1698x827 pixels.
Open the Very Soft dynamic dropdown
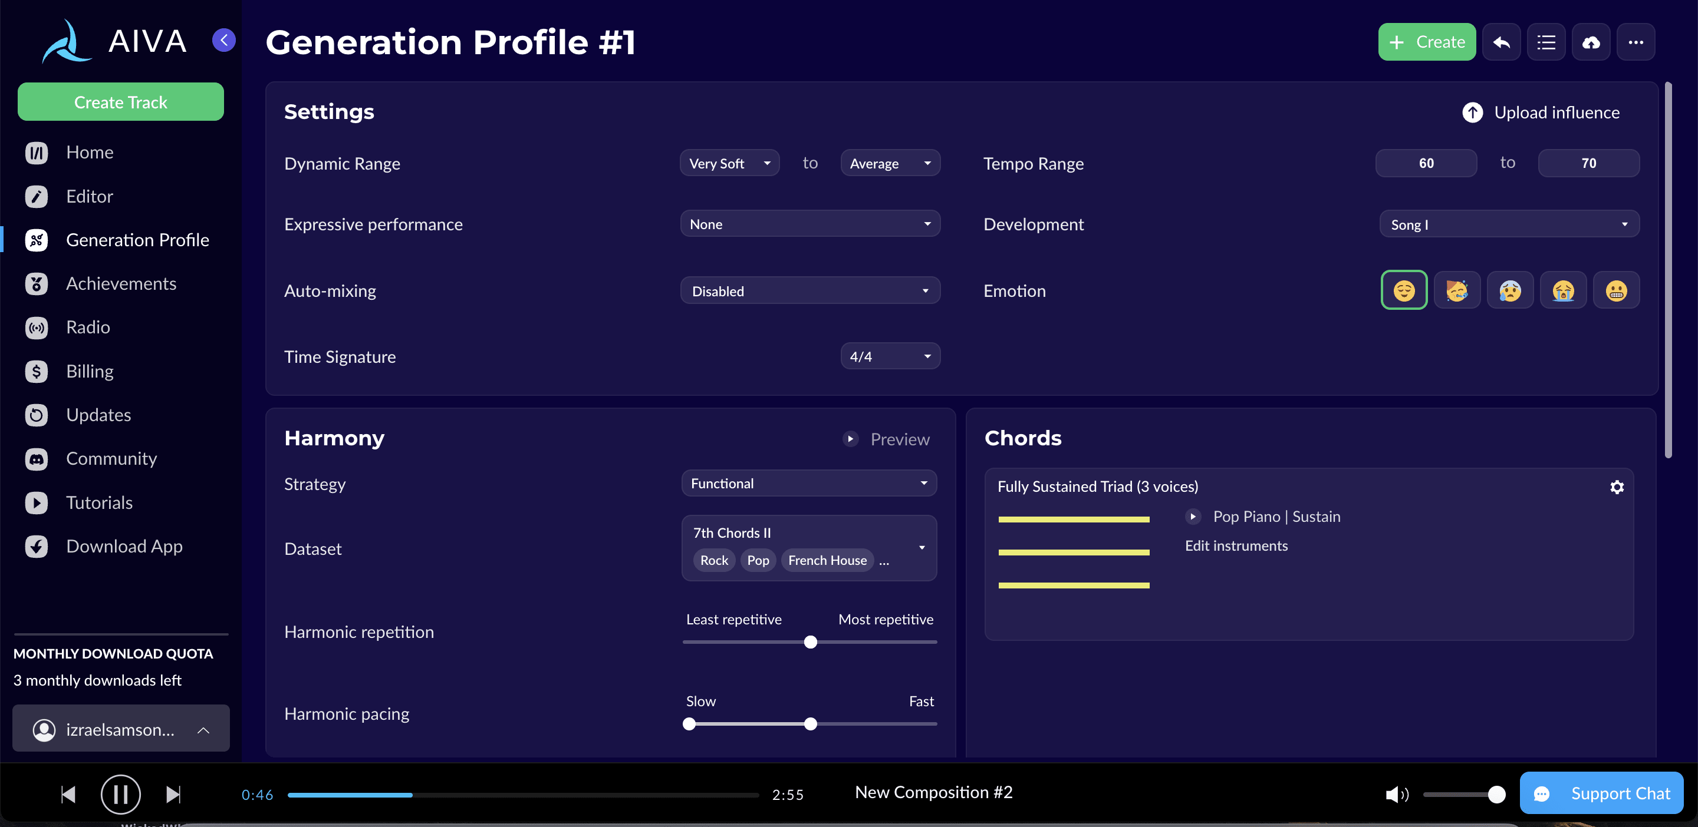(x=729, y=163)
